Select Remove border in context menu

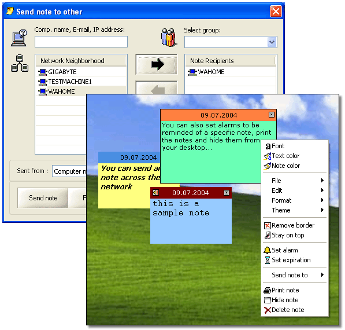pyautogui.click(x=295, y=226)
